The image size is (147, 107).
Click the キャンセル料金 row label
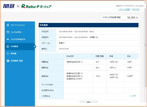coord(47,85)
